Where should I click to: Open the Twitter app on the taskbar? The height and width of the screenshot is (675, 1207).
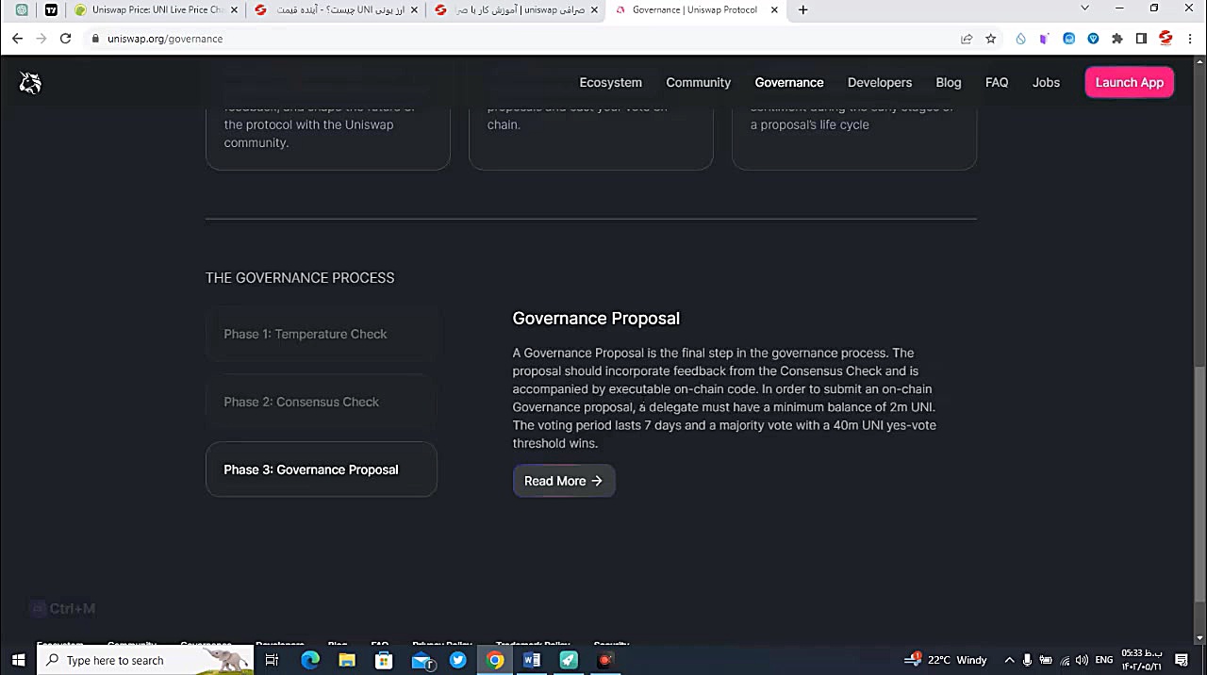point(458,660)
